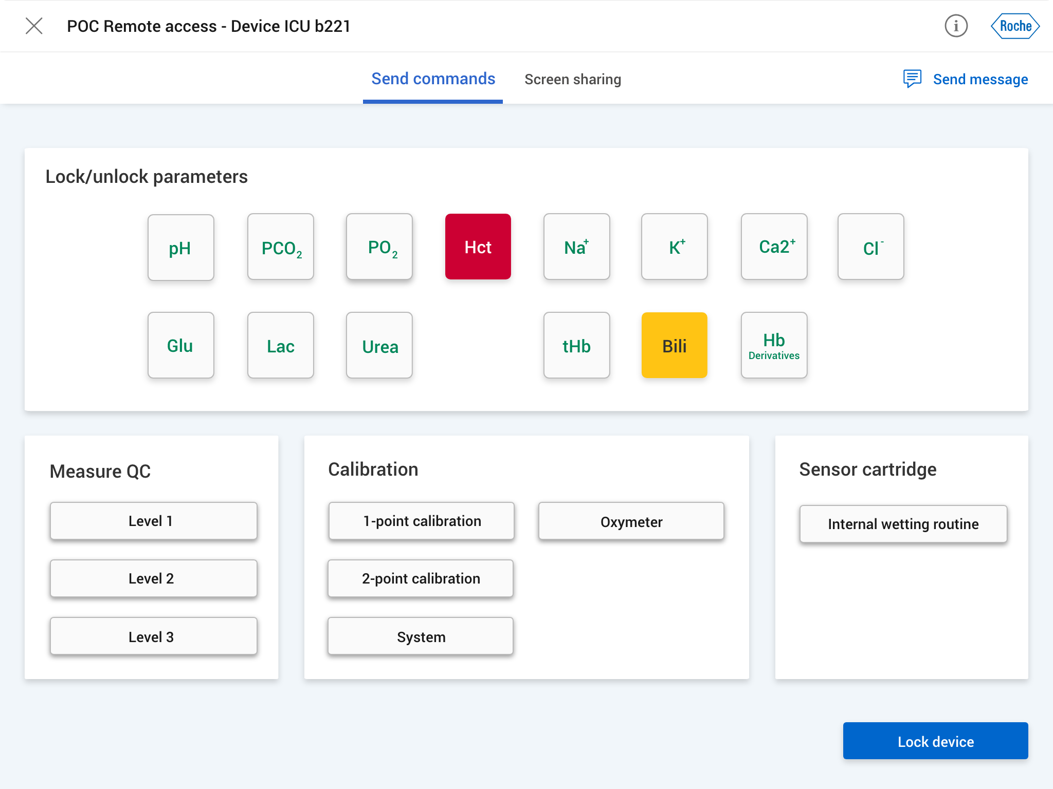Screen dimensions: 1053x789
Task: Toggle the Hb Derivatives parameter
Action: tap(774, 346)
